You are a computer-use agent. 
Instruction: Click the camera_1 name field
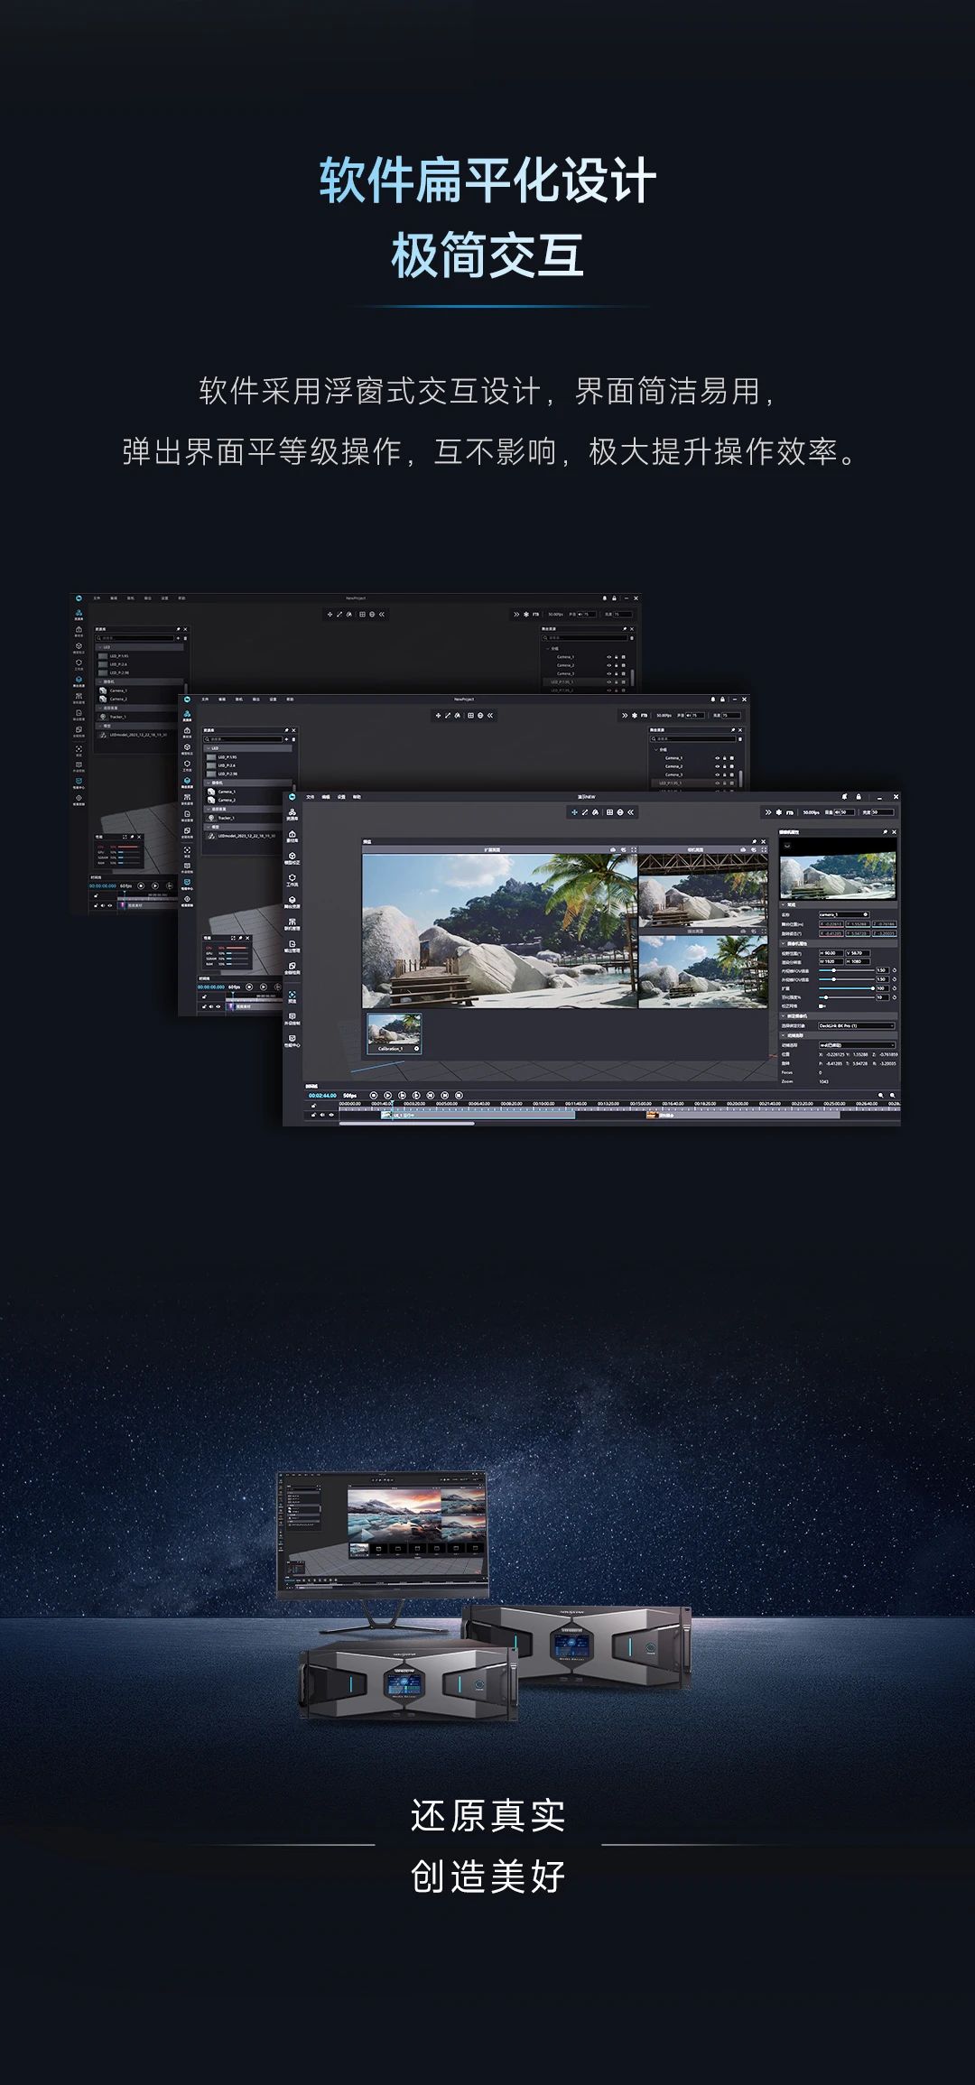tap(844, 914)
